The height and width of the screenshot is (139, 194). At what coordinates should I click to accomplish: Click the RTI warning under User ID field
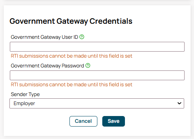click(x=71, y=56)
